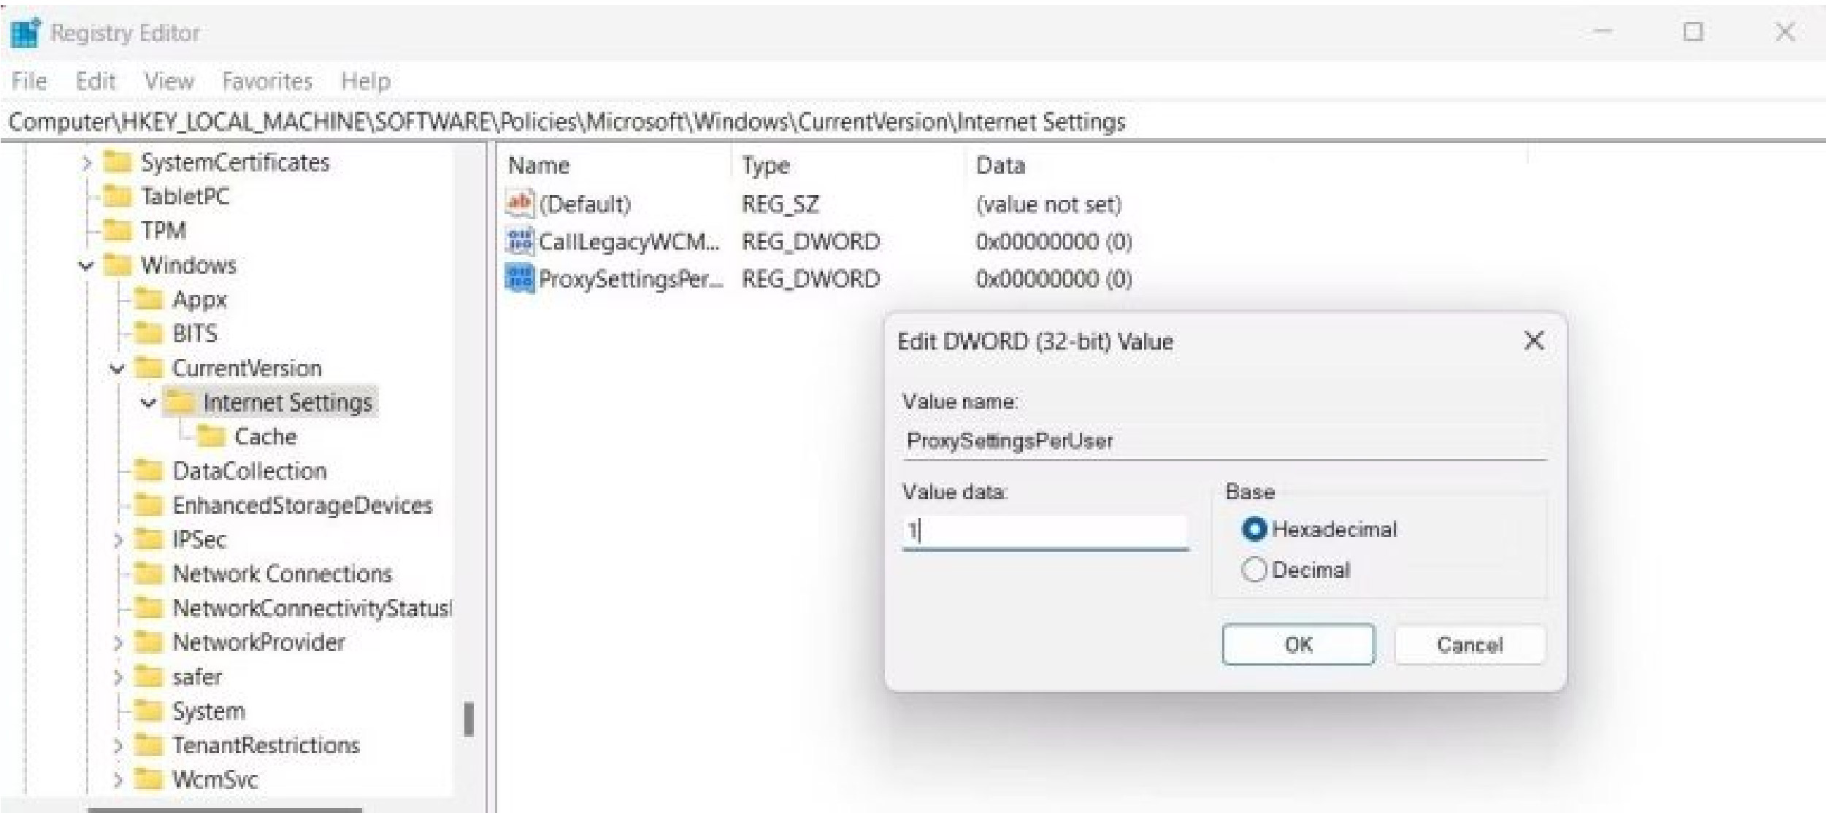Expand the IPSec tree node
This screenshot has height=813, width=1826.
click(x=118, y=540)
